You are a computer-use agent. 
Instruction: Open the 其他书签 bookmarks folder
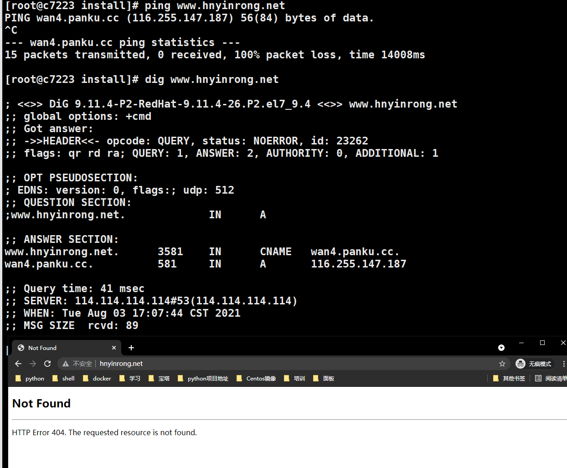click(509, 378)
